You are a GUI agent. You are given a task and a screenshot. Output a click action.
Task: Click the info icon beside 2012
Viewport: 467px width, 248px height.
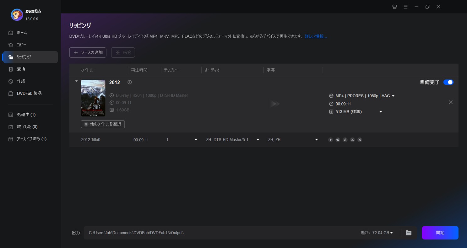(x=130, y=82)
